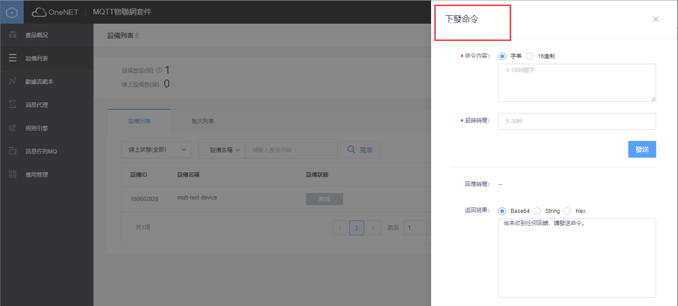Viewport: 678px width, 306px height.
Task: Open 應用管理 in the sidebar
Action: [x=47, y=174]
